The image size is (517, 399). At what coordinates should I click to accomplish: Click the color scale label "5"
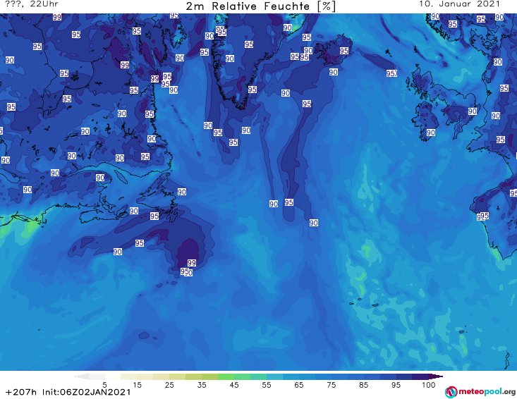(104, 385)
